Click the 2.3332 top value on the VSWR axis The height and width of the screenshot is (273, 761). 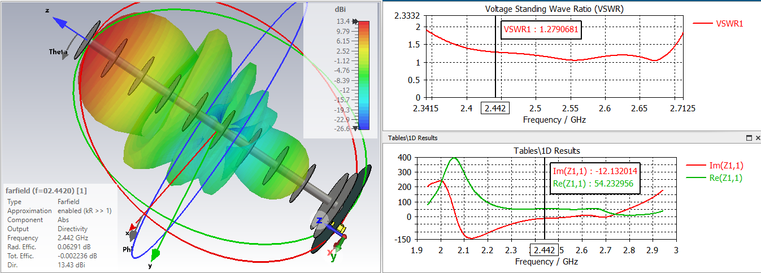coord(408,15)
